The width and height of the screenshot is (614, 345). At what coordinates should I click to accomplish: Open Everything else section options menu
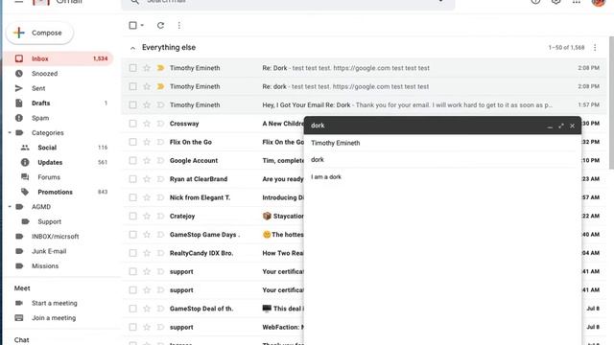tap(595, 48)
